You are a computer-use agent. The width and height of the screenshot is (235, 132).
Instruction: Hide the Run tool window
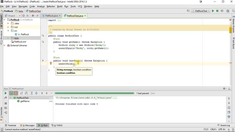click(229, 89)
